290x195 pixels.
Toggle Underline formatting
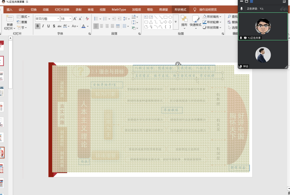[x=48, y=26]
